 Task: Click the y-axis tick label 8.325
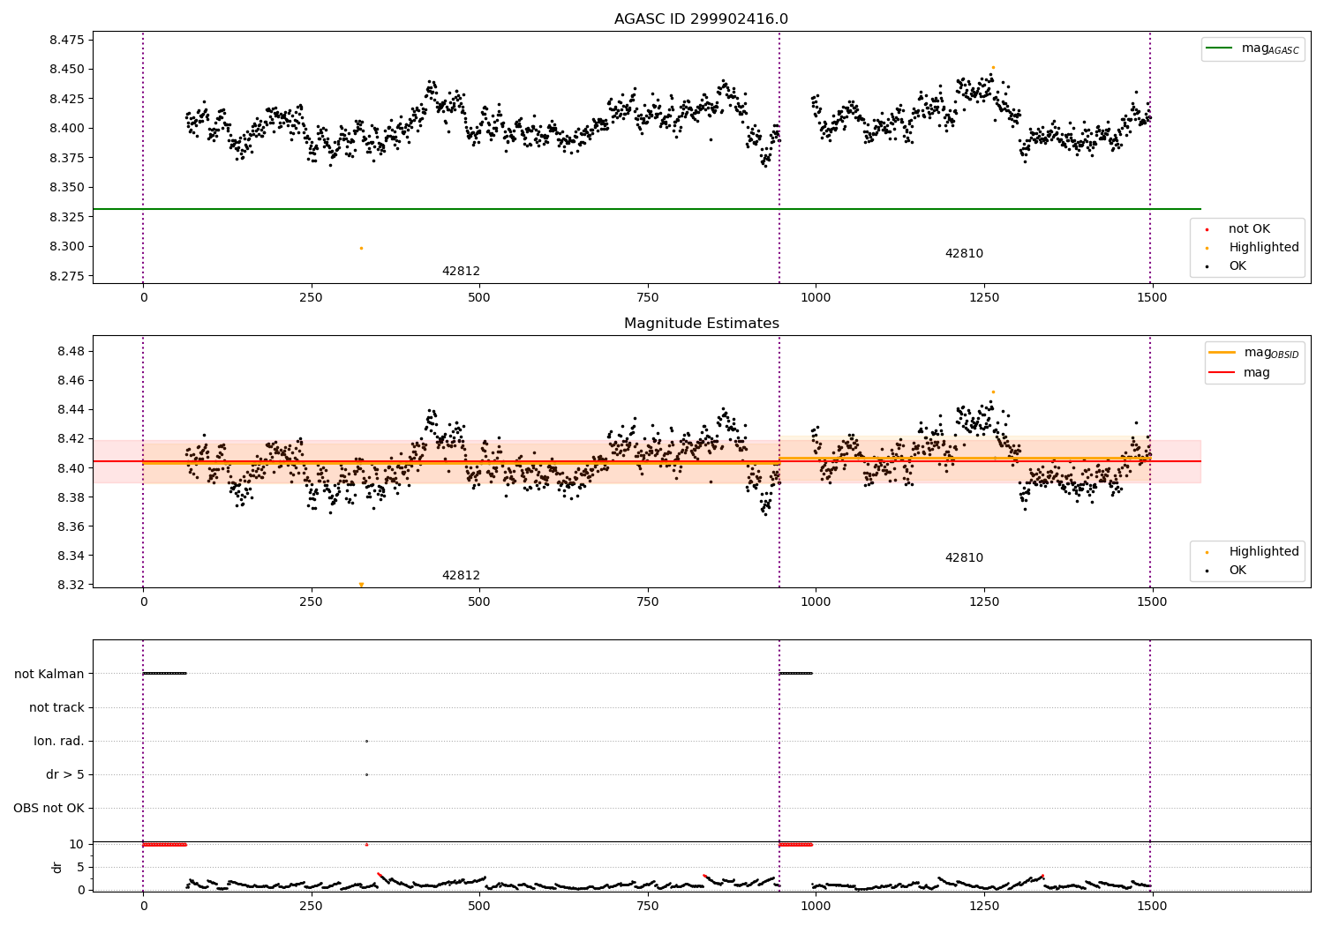point(66,217)
